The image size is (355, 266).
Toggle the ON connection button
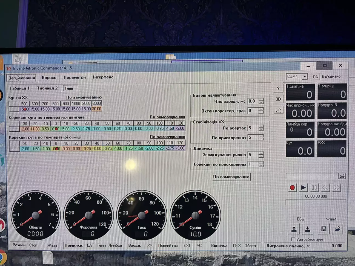(316, 77)
